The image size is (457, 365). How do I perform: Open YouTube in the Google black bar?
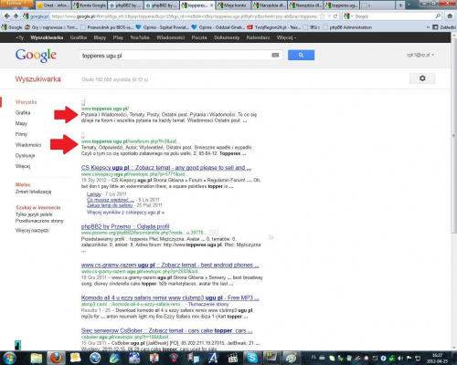coord(140,37)
